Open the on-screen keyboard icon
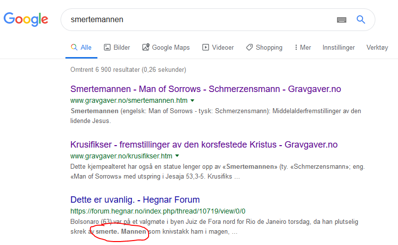 [341, 20]
